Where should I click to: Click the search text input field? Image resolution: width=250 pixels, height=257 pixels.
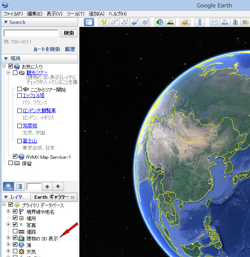tap(31, 33)
